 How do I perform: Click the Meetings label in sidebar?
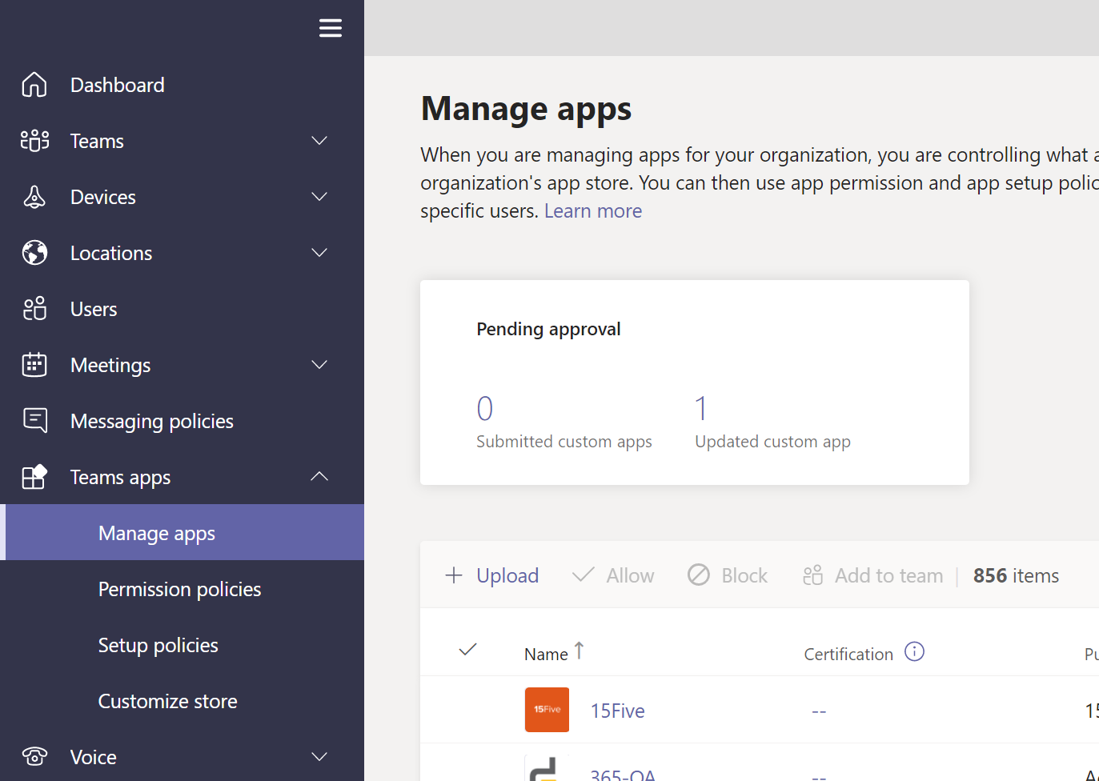[x=110, y=365]
